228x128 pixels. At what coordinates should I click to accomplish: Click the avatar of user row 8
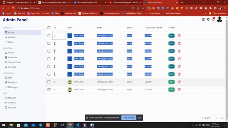coord(70,82)
